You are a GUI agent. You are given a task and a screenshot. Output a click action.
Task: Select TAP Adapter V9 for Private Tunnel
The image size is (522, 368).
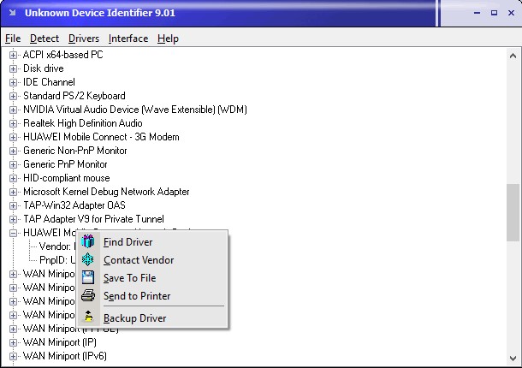coord(93,219)
